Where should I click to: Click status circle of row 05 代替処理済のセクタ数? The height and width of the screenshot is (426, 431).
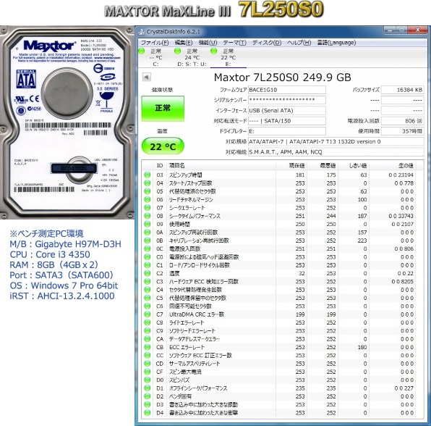[148, 191]
